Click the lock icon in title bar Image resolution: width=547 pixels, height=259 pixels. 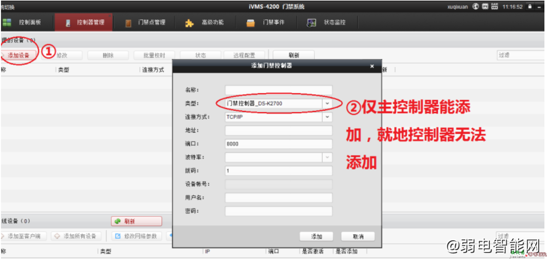pyautogui.click(x=530, y=6)
